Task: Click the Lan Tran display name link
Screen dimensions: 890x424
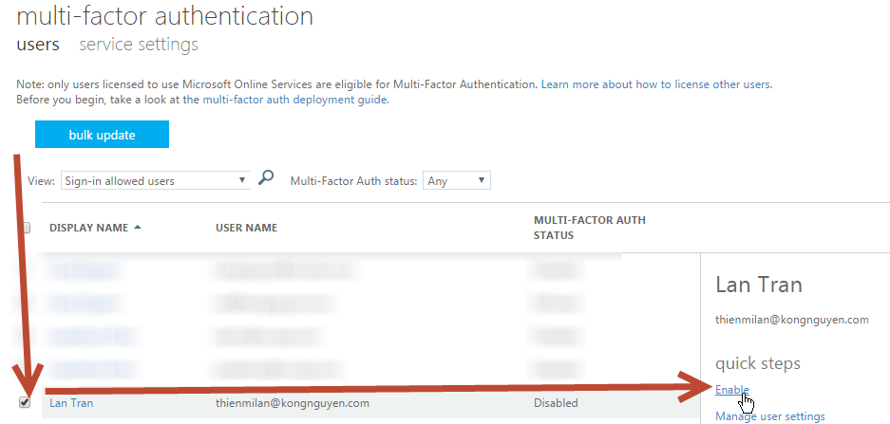Action: click(71, 403)
